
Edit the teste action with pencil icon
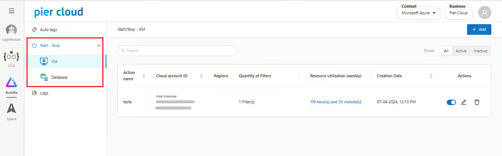click(x=464, y=102)
